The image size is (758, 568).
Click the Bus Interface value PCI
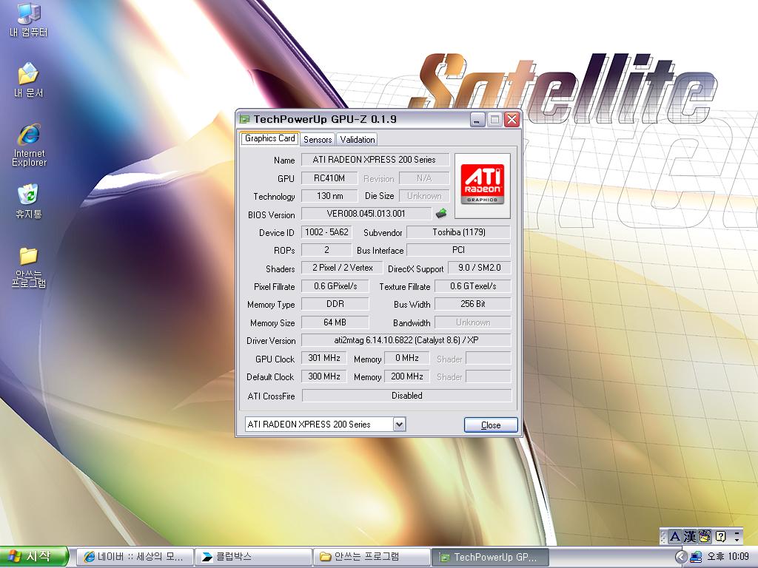click(x=458, y=250)
